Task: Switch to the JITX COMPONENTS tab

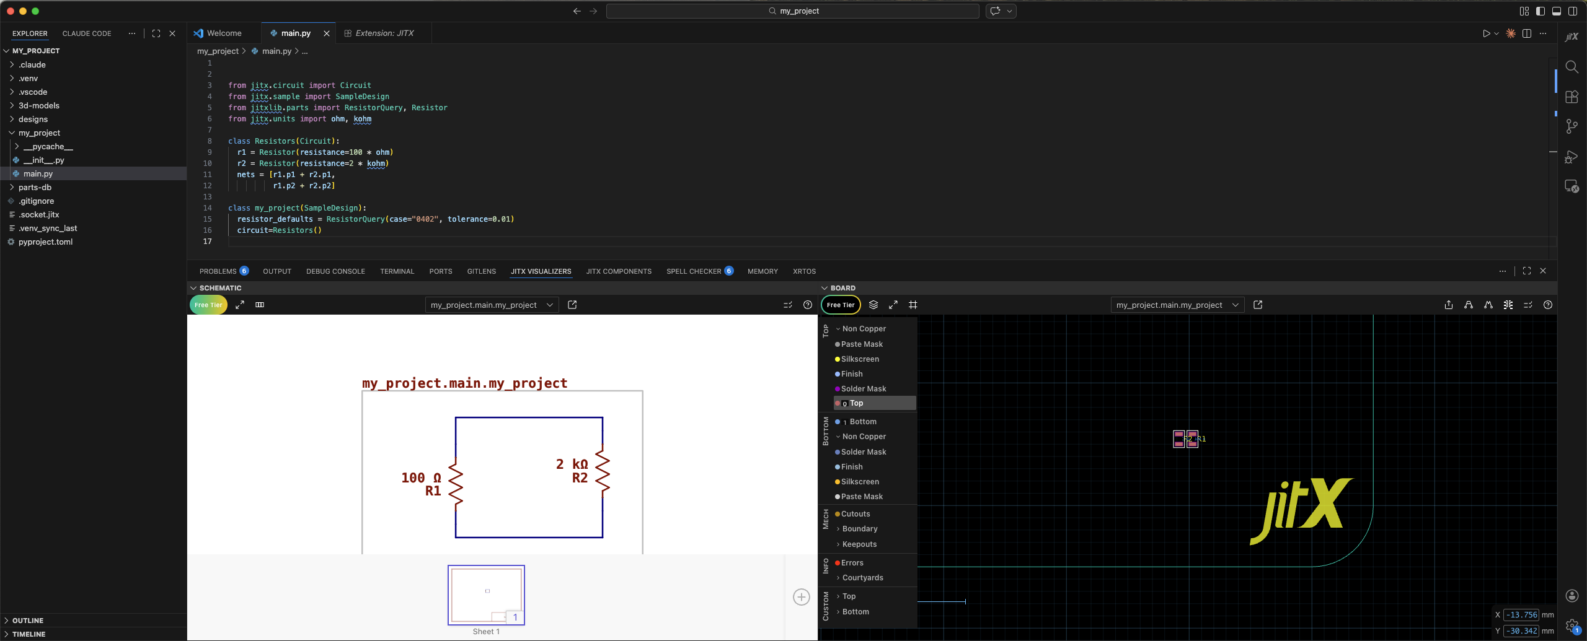Action: click(618, 271)
